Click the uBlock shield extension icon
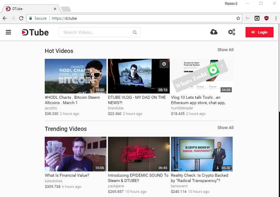Screen dimensions: 280x197 pos(266,18)
